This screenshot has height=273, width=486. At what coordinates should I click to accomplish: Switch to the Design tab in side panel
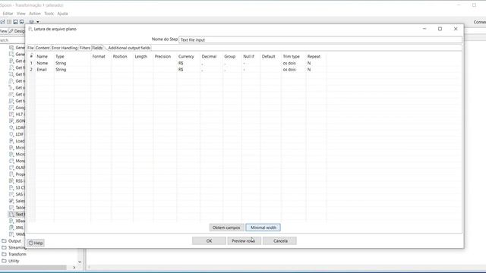pos(17,31)
